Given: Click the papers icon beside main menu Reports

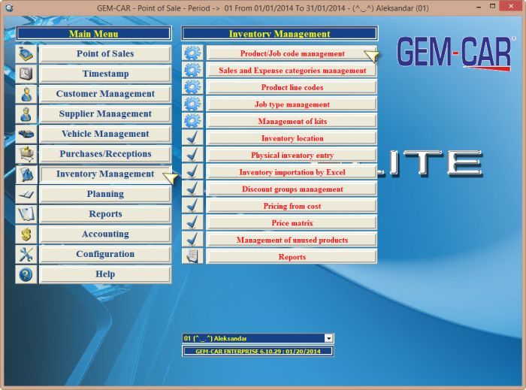Looking at the screenshot, I should 26,214.
